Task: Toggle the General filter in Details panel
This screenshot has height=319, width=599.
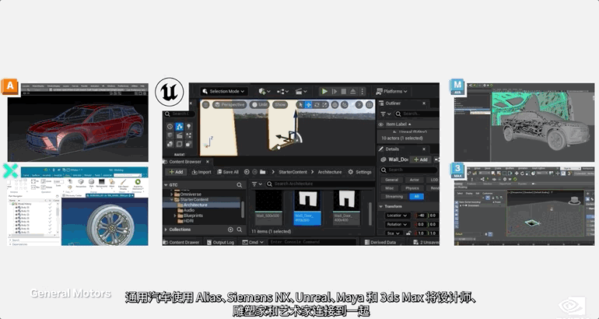Action: [x=391, y=180]
